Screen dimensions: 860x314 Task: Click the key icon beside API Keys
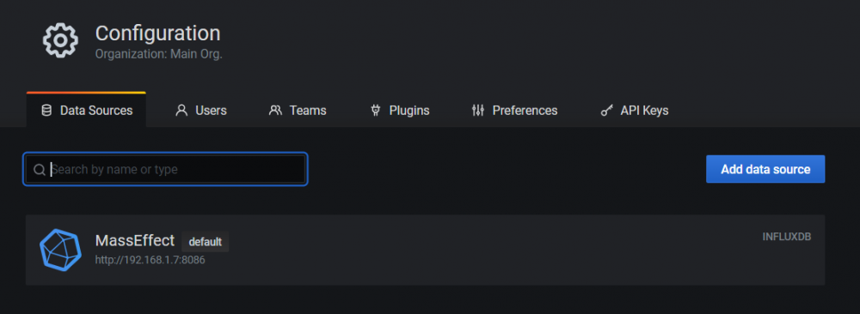pos(606,111)
